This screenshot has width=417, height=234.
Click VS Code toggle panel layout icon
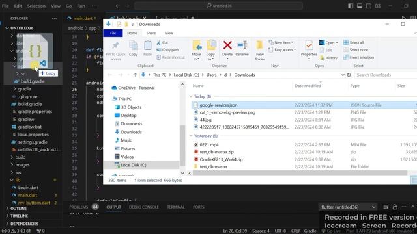(x=360, y=6)
